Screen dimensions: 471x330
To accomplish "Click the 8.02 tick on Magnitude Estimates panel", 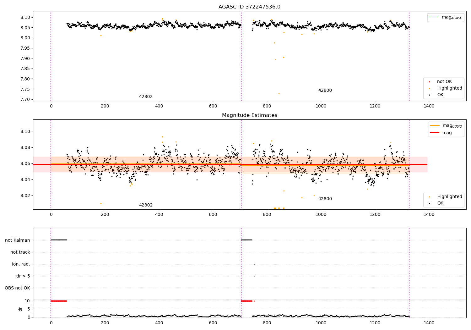I will click(x=25, y=196).
